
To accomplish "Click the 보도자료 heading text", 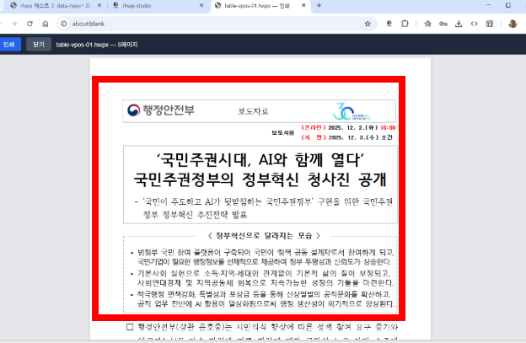I will (x=253, y=111).
